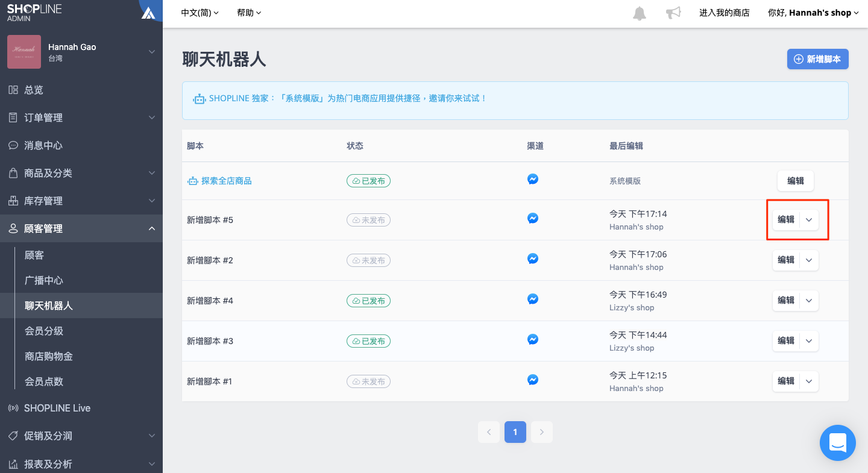Expand the 订单管理 sidebar section
Screen dimensions: 868x473
tap(152, 117)
